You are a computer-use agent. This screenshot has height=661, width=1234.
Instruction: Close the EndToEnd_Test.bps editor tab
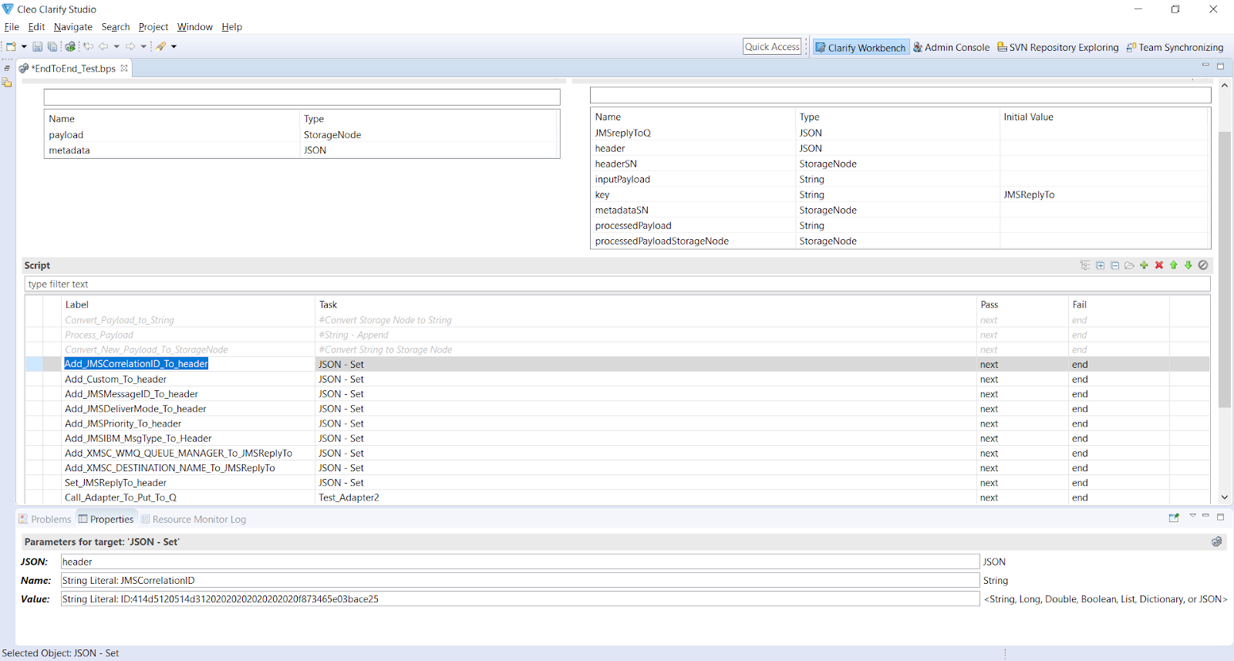(x=124, y=68)
